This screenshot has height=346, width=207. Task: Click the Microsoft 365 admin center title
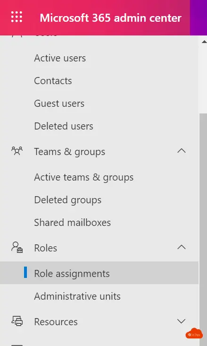111,18
